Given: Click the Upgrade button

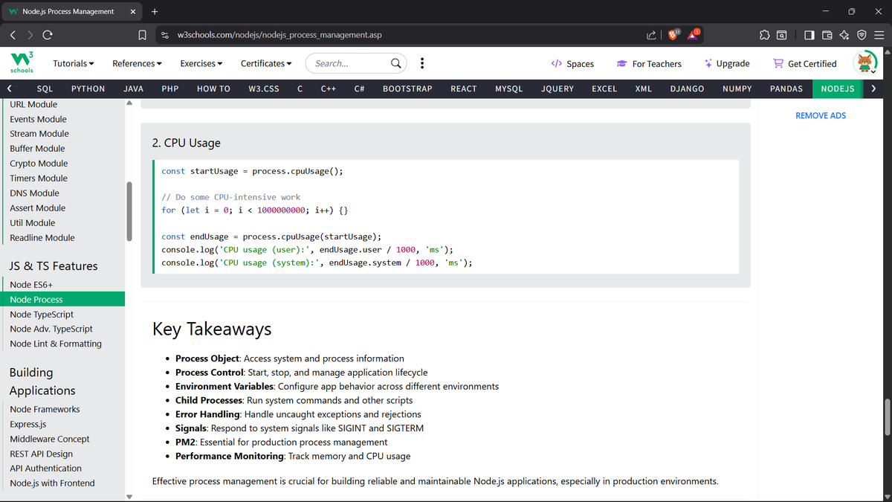Looking at the screenshot, I should pyautogui.click(x=727, y=64).
